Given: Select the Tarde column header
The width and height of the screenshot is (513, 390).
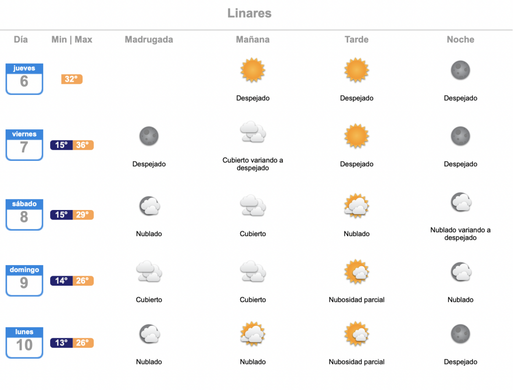Looking at the screenshot, I should coord(357,40).
